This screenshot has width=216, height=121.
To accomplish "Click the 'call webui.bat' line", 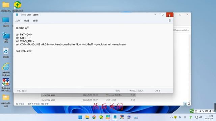I will (24, 51).
